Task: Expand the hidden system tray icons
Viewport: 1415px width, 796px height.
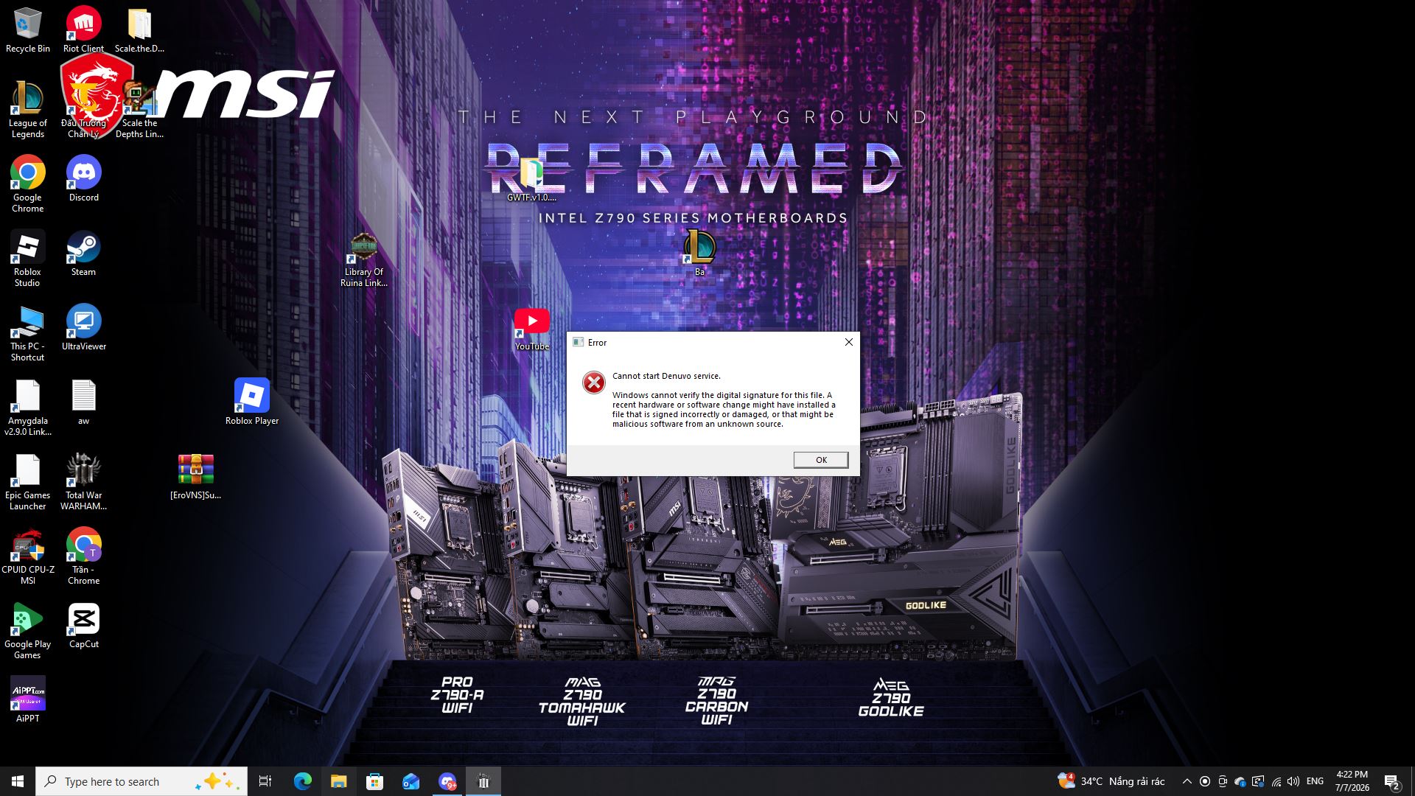Action: pos(1187,781)
